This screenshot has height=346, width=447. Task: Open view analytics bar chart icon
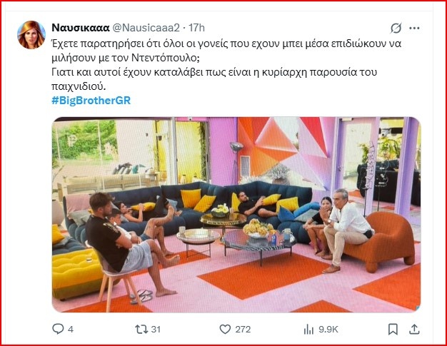(x=308, y=330)
